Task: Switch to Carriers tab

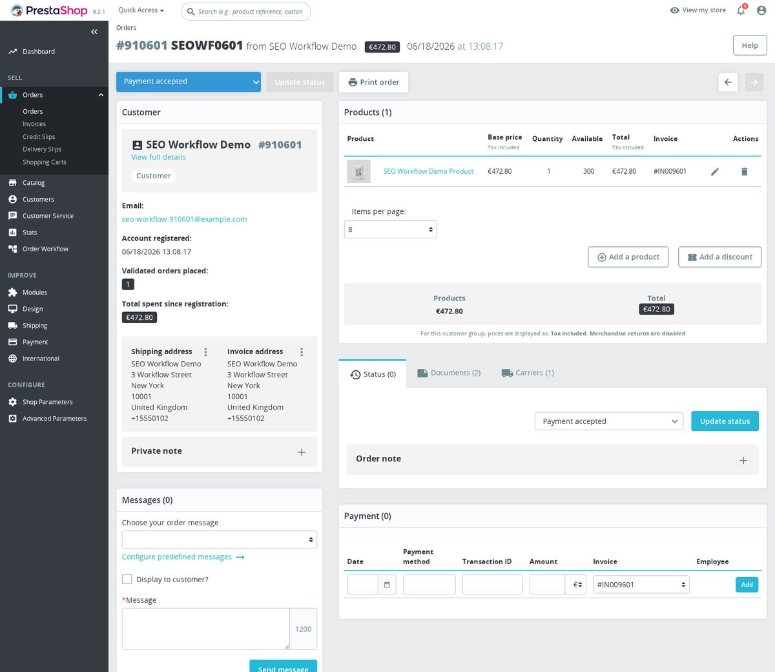Action: [528, 373]
